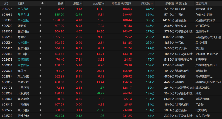This screenshot has height=119, width=222.
Task: Sort by 年初至今涨幅% column header
Action: [121, 3]
